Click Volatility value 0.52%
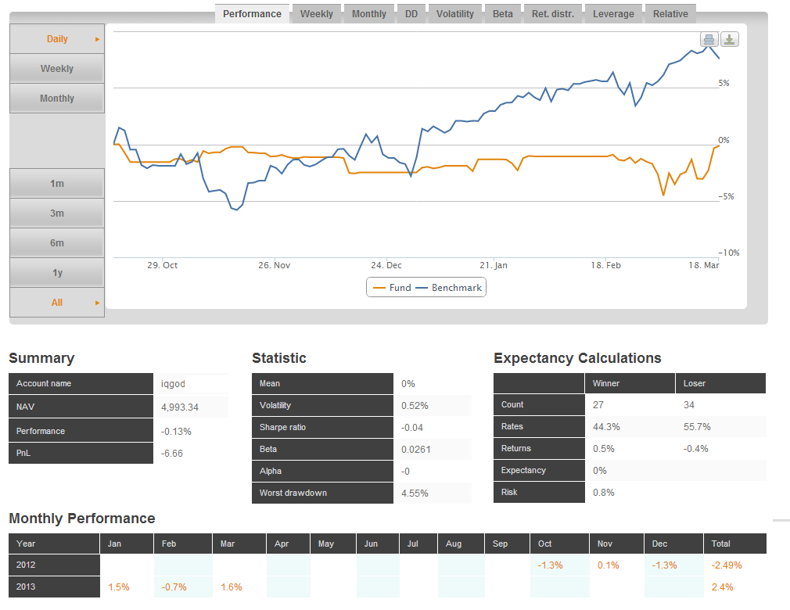 tap(415, 405)
